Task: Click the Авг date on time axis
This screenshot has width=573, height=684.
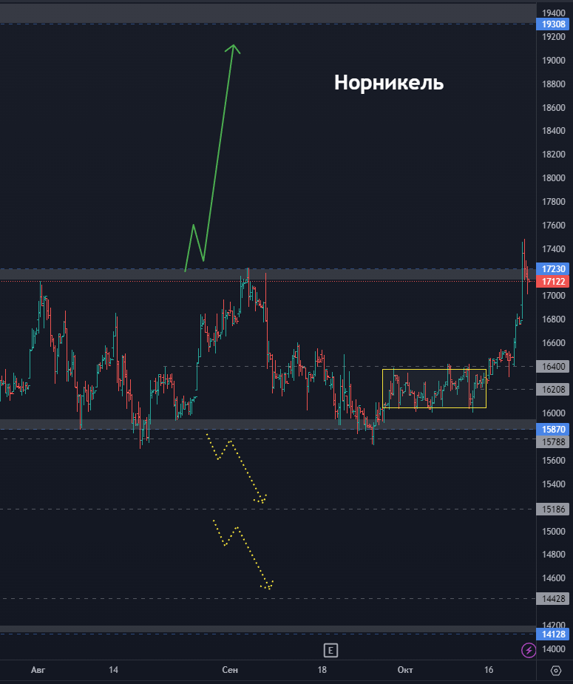Action: (38, 670)
